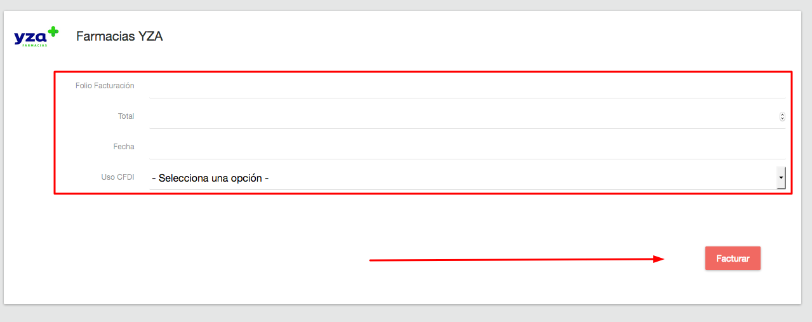Click the red arrow pointing to Facturar
This screenshot has width=812, height=322.
[516, 259]
